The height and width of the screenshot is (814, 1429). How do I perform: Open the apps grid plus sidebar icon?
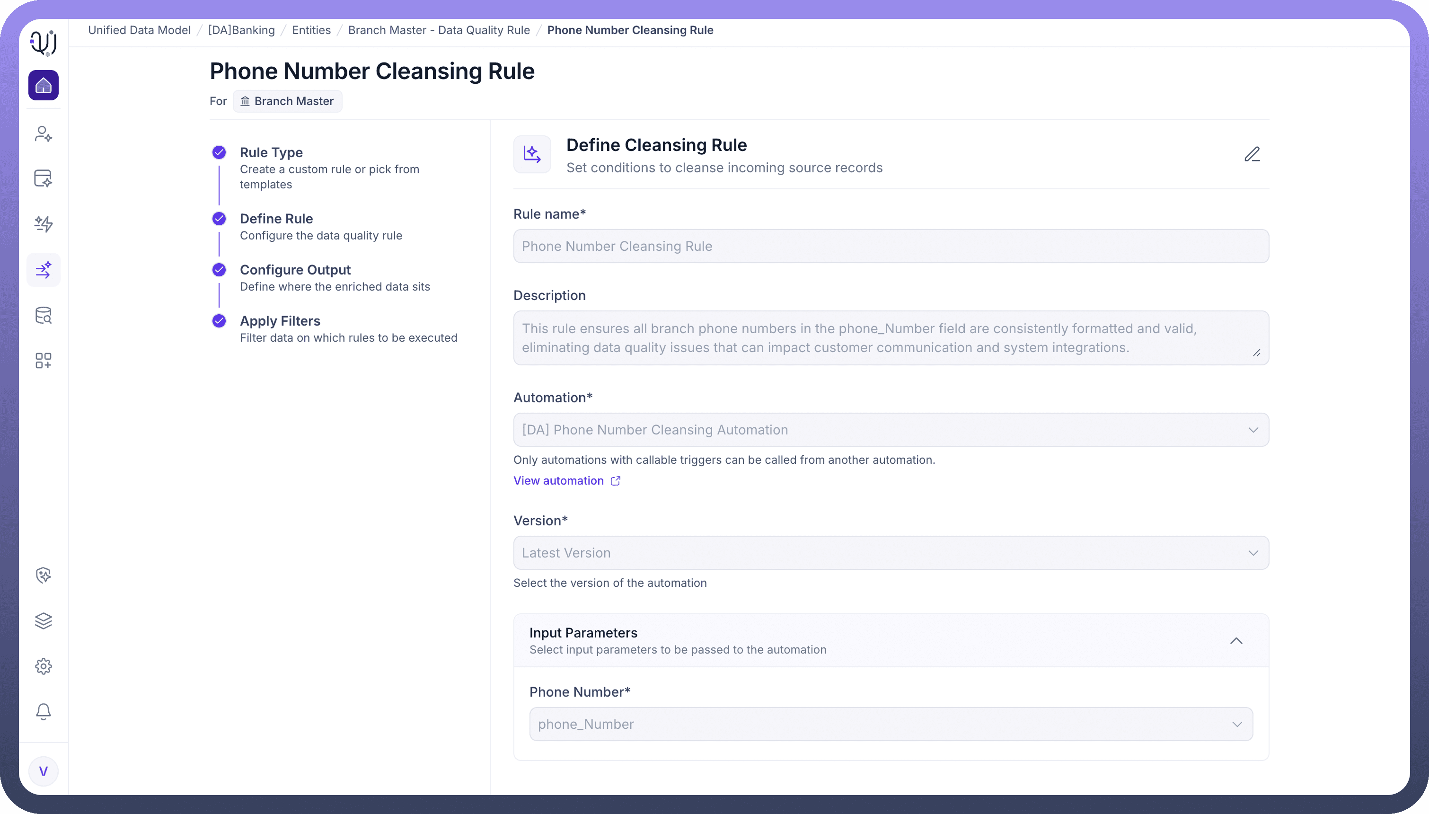pyautogui.click(x=43, y=361)
